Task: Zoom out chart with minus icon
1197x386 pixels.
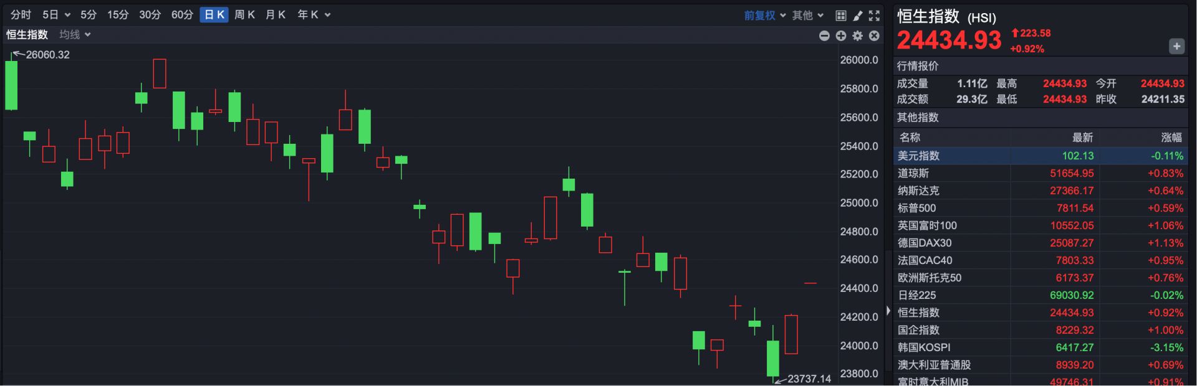Action: click(824, 35)
